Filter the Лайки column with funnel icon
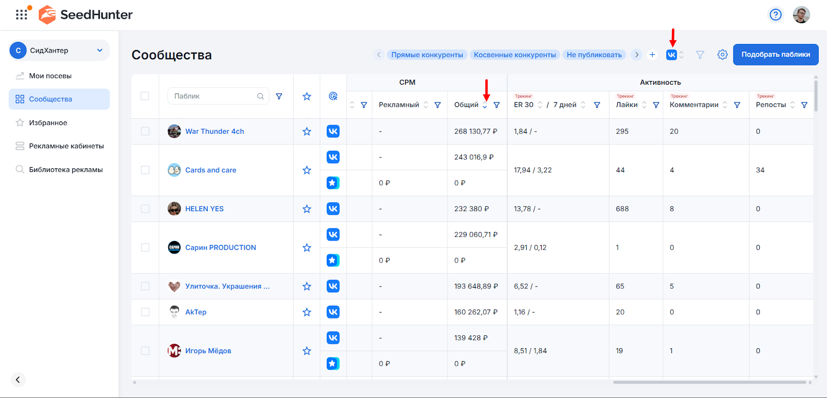The width and height of the screenshot is (827, 398). pos(656,105)
